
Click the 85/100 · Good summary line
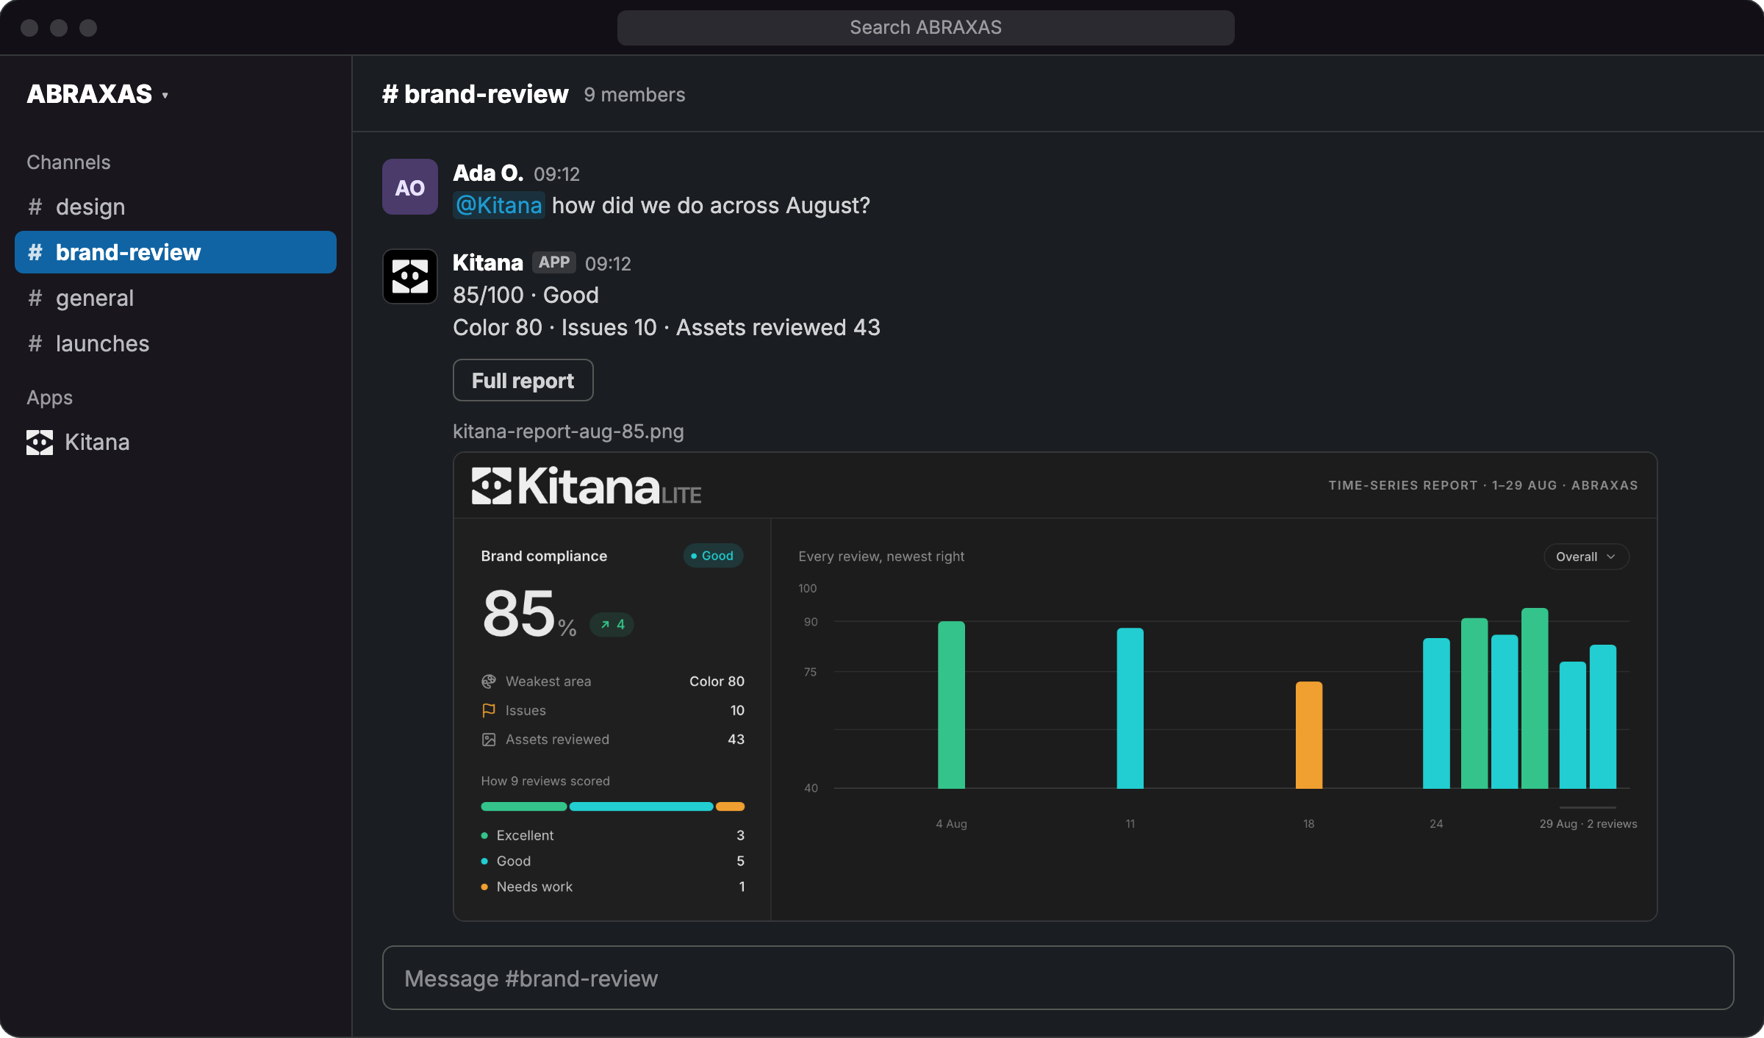pos(526,295)
